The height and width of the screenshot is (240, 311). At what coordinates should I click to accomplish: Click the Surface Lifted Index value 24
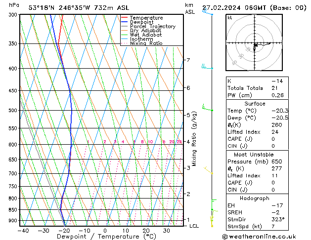tap(275, 132)
